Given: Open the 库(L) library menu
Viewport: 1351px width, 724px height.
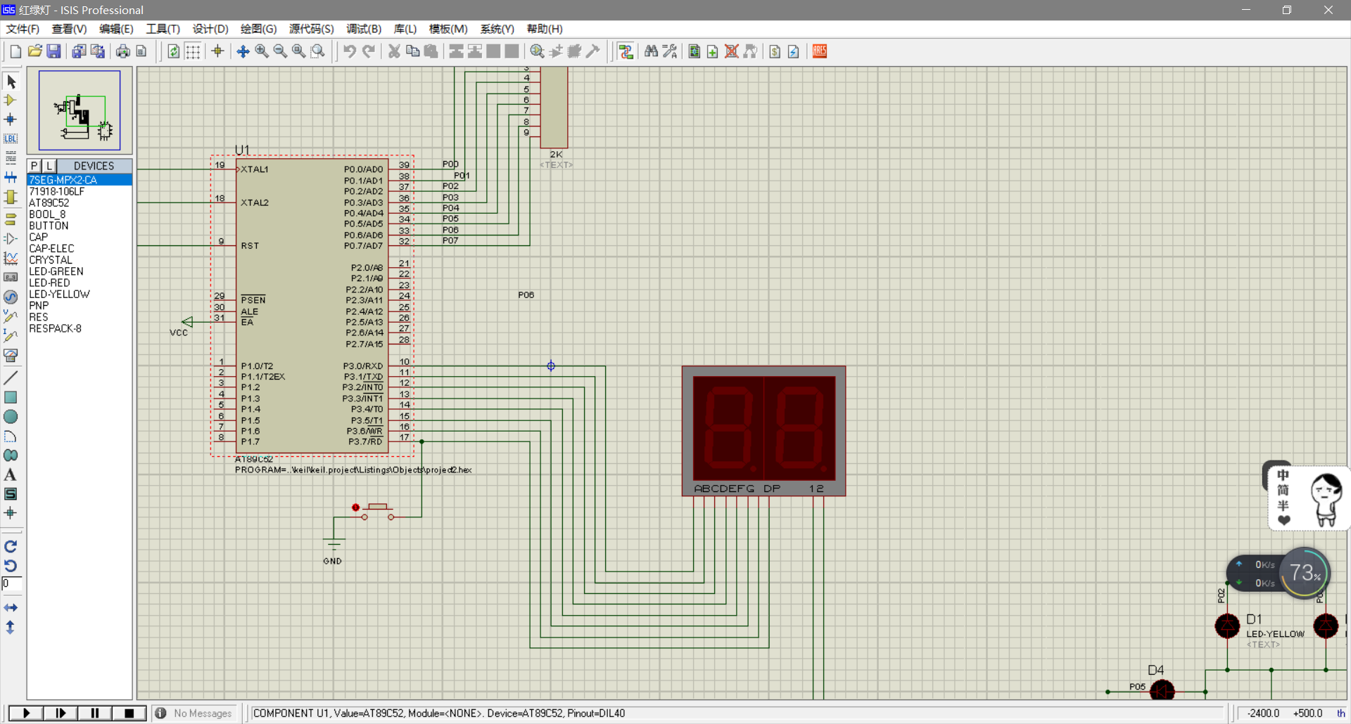Looking at the screenshot, I should click(x=405, y=29).
